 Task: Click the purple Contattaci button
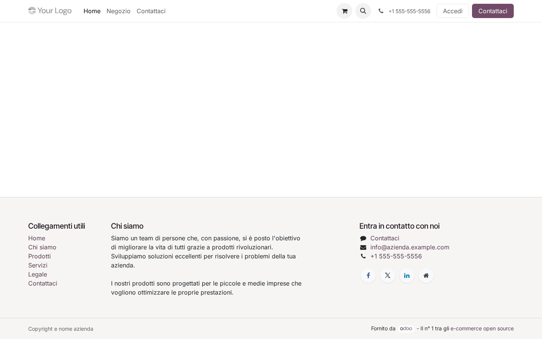click(x=493, y=11)
